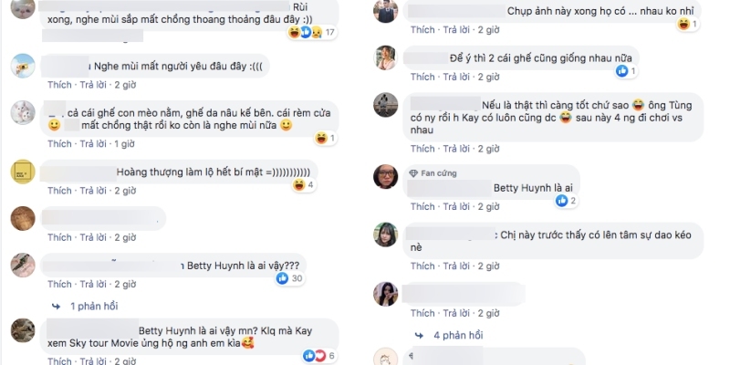The image size is (730, 365).
Task: Reply to 'Hoàng thượng làm lộ hết bí mật' comment
Action: pyautogui.click(x=93, y=191)
